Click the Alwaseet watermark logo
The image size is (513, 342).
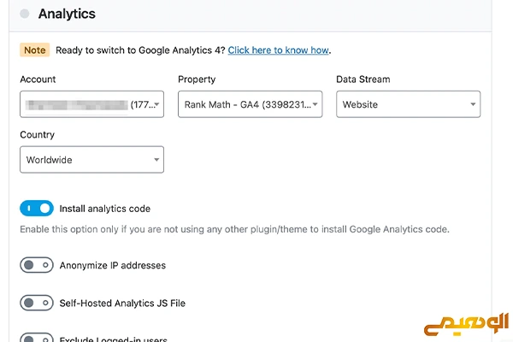pos(466,324)
